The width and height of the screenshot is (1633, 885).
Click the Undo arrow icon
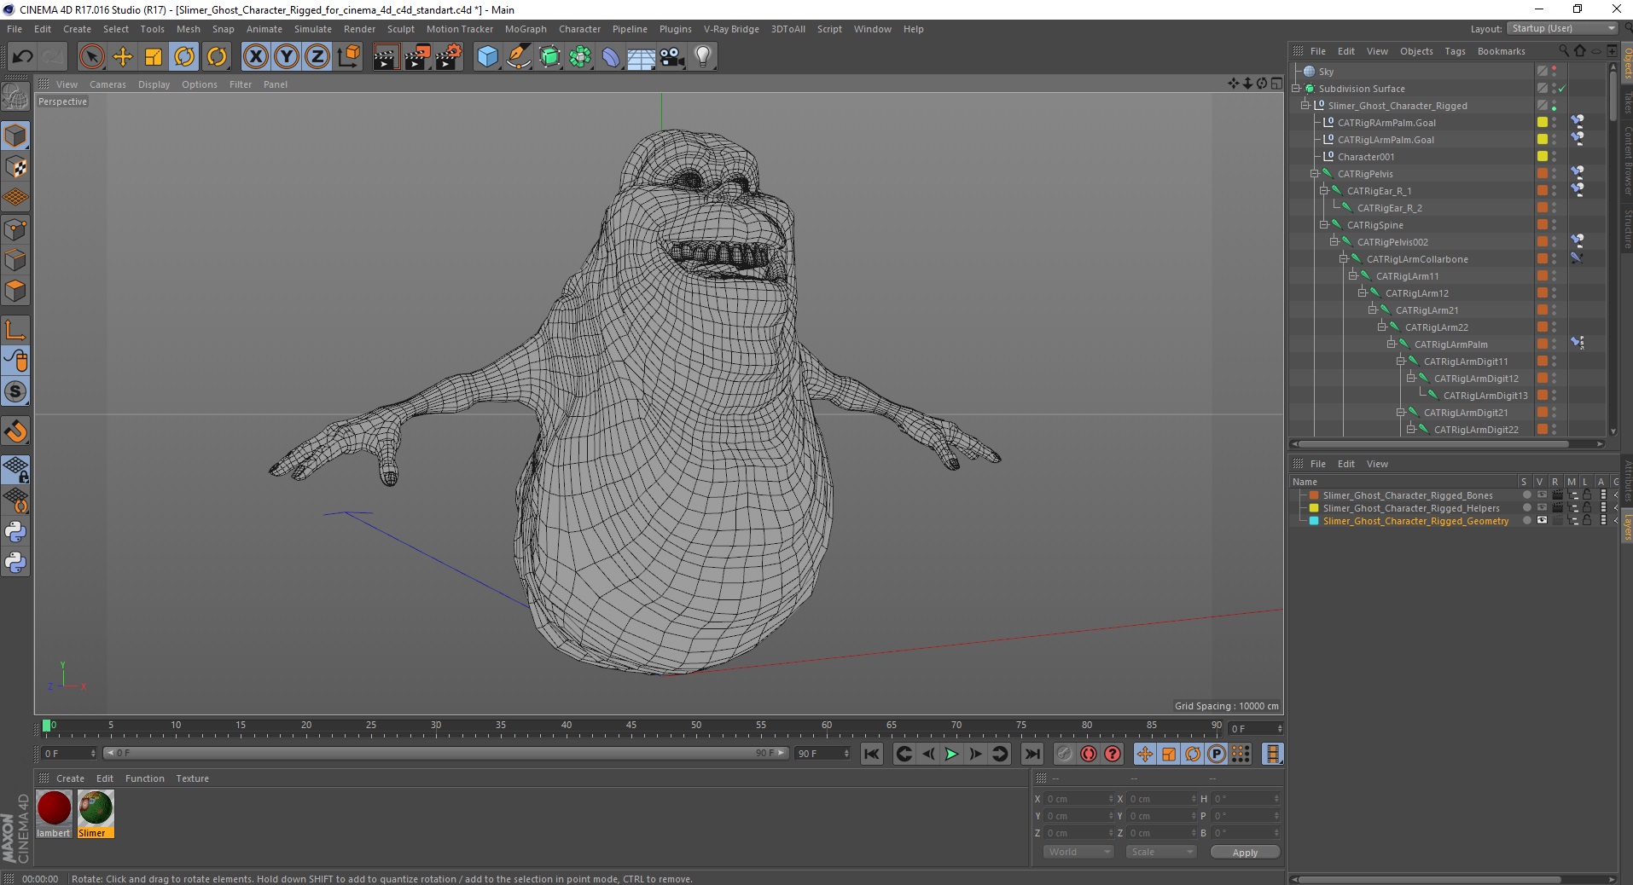(22, 57)
